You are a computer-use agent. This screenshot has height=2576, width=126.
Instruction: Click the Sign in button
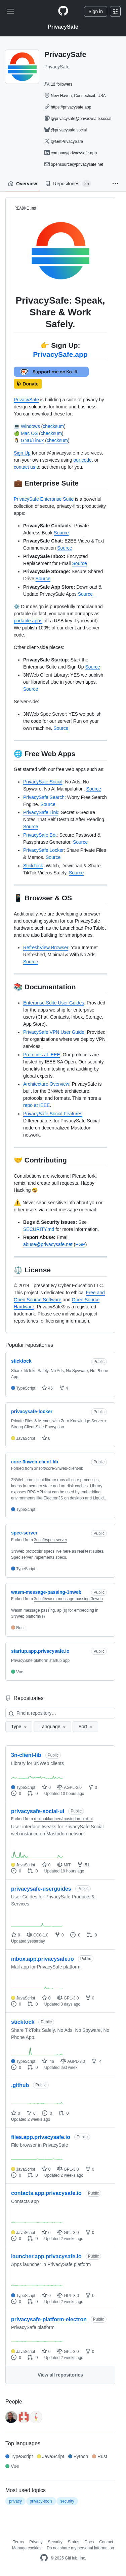(95, 11)
